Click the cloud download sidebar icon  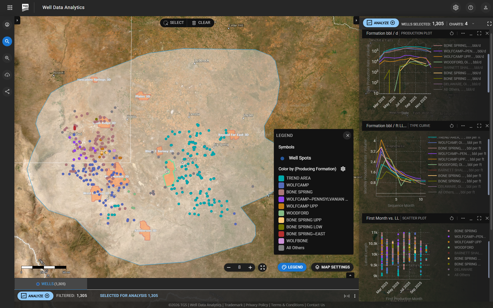pos(7,75)
